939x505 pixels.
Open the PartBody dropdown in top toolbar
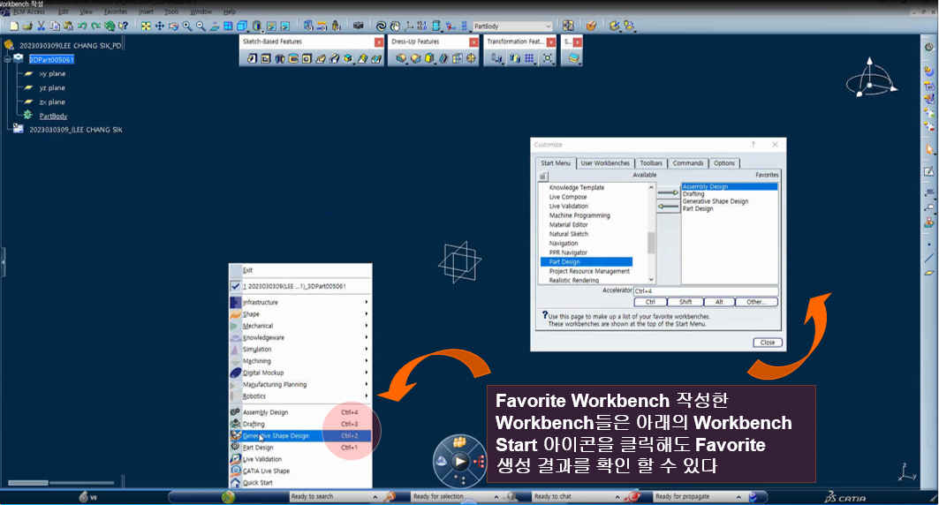point(548,26)
